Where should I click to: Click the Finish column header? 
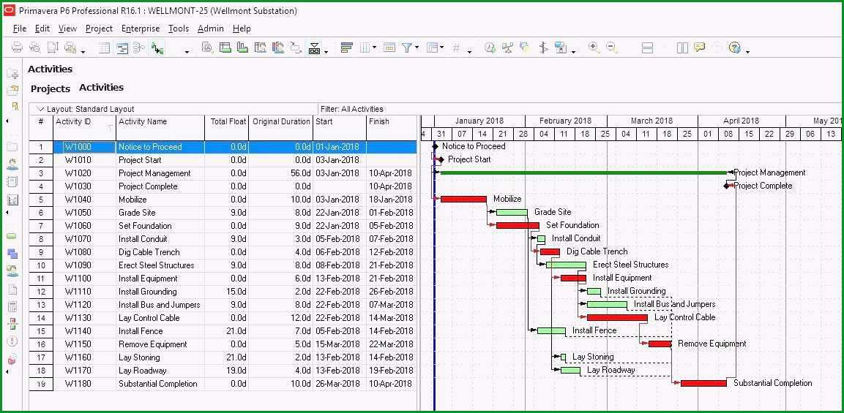392,128
